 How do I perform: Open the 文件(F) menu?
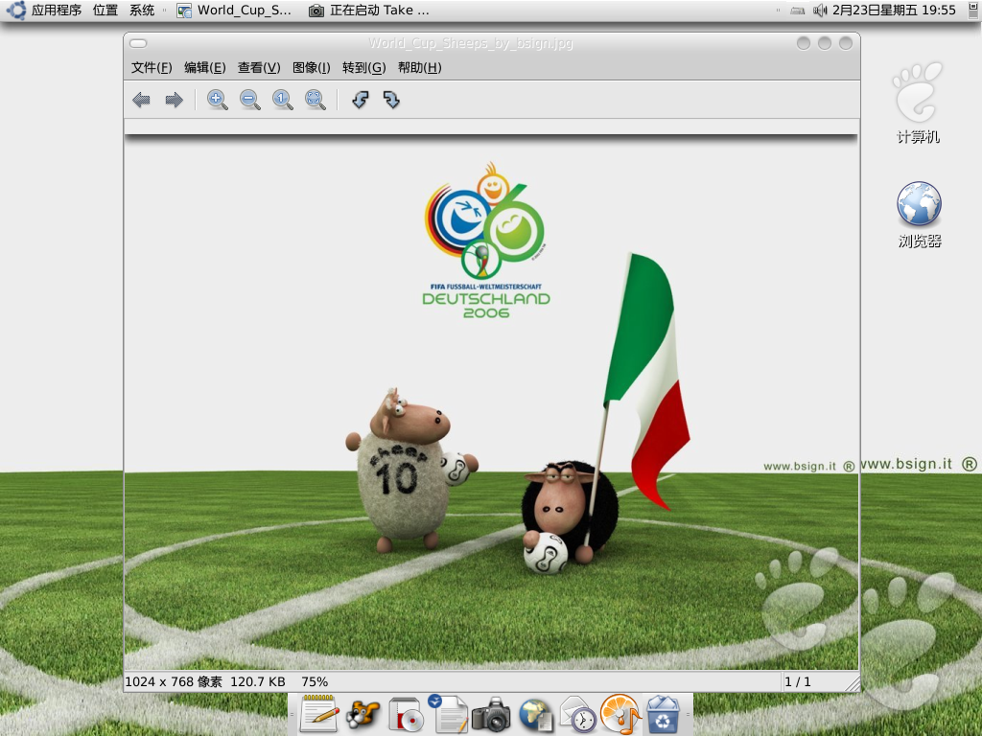[x=152, y=68]
